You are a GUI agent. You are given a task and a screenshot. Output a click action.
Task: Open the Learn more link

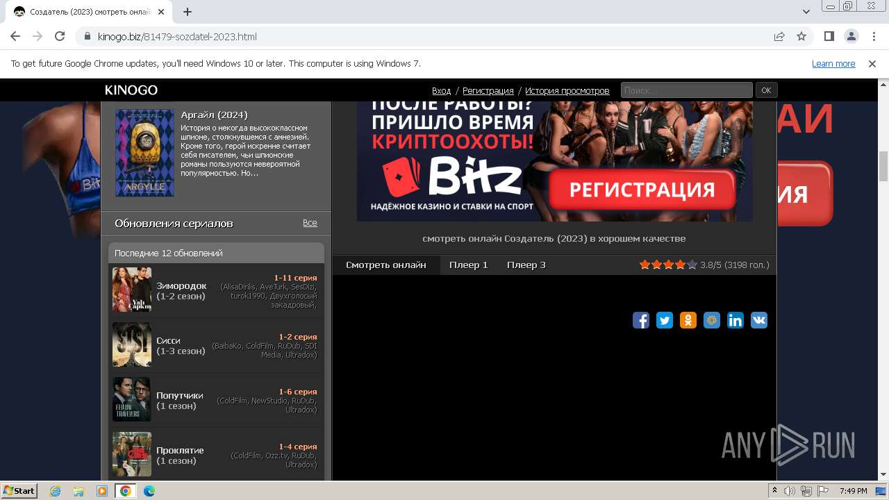coord(833,64)
